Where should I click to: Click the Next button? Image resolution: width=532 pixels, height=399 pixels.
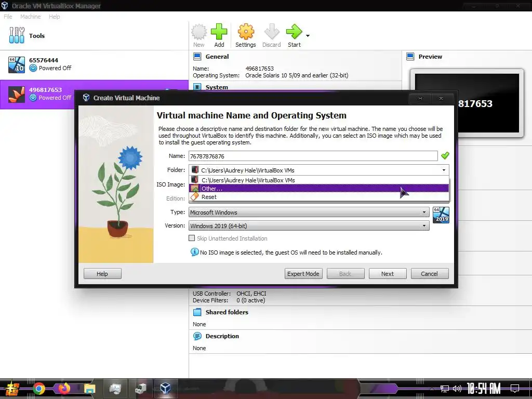pos(388,274)
